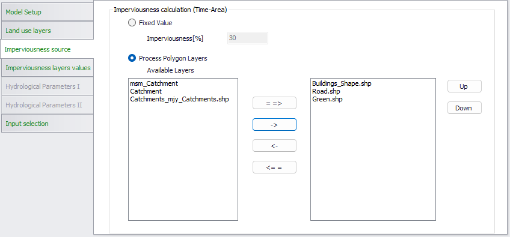Remove selected layer with <- button
Image resolution: width=510 pixels, height=237 pixels.
pyautogui.click(x=274, y=146)
